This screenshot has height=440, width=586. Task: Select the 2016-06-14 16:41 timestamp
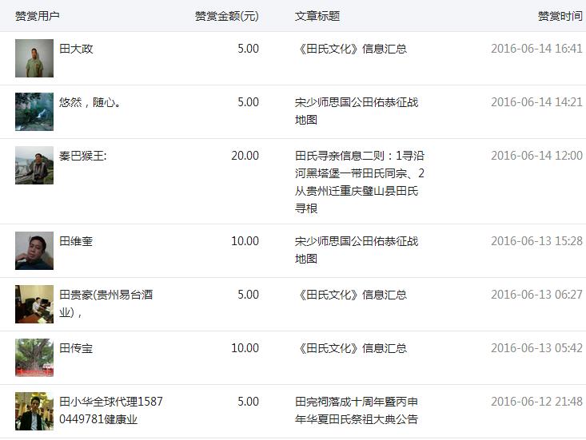(x=536, y=49)
